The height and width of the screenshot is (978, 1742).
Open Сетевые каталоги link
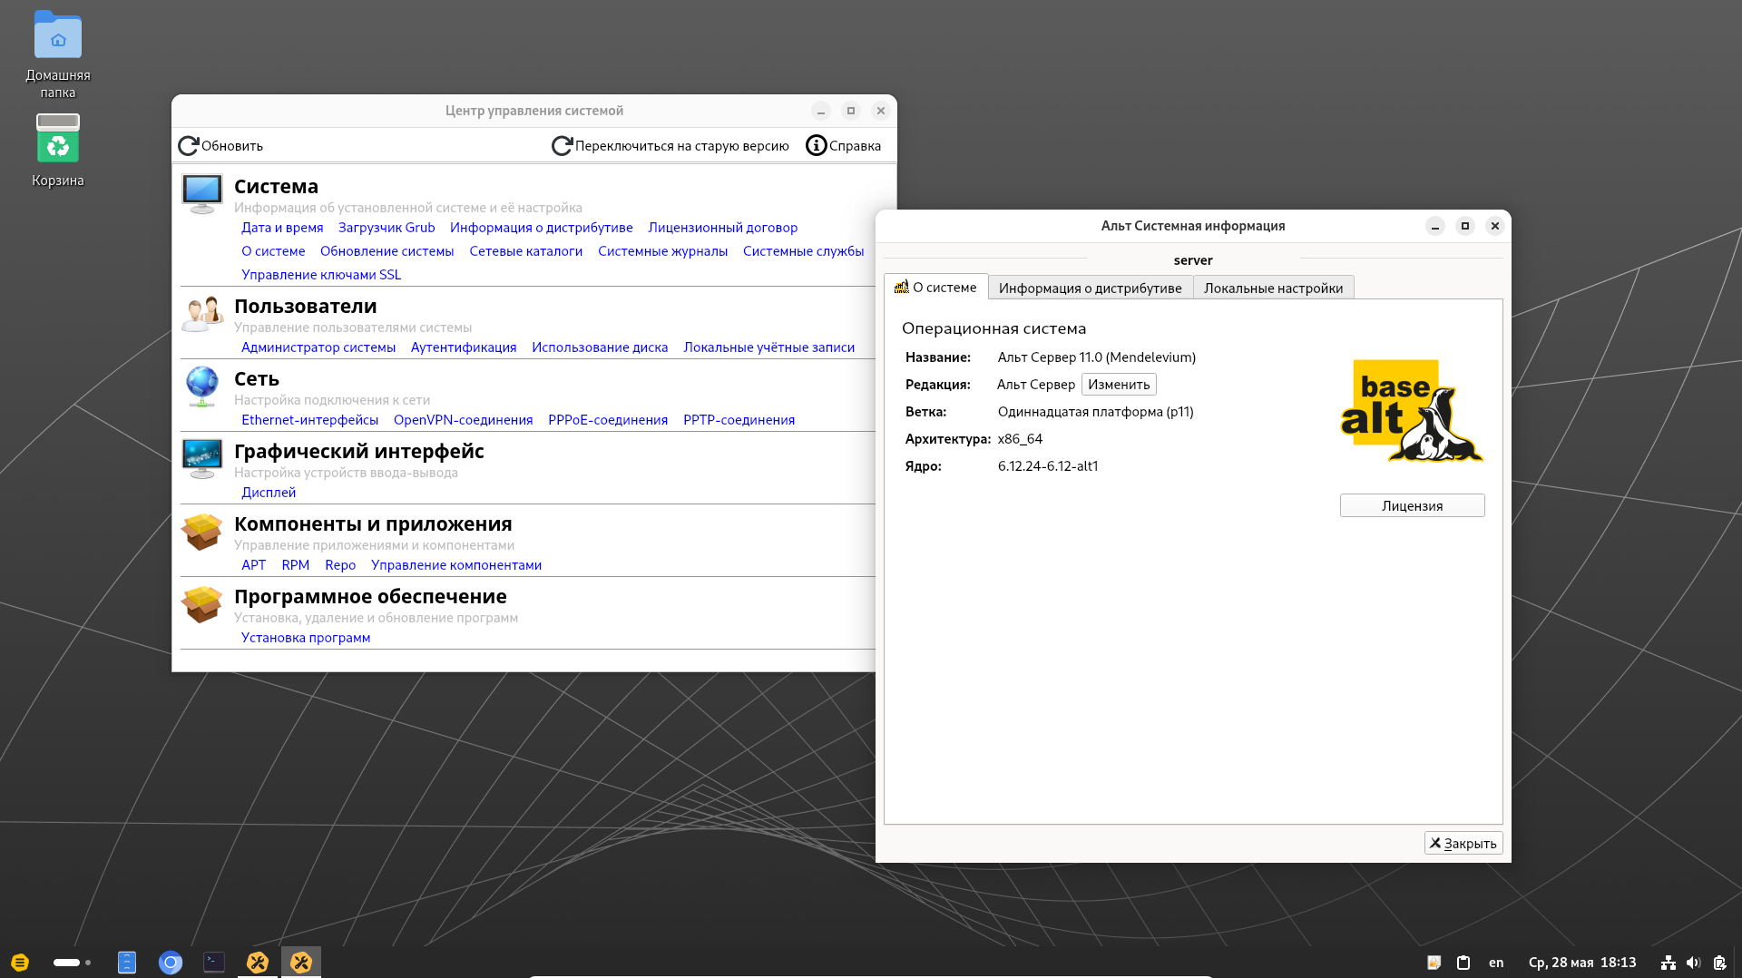[526, 251]
